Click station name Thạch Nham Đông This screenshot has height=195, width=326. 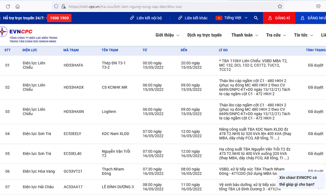coord(113,171)
